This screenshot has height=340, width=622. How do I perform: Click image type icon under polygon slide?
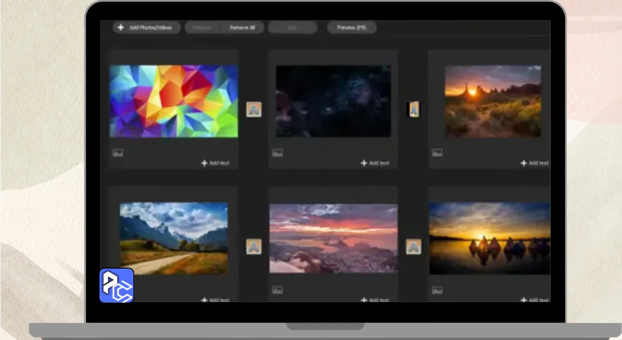pyautogui.click(x=118, y=153)
